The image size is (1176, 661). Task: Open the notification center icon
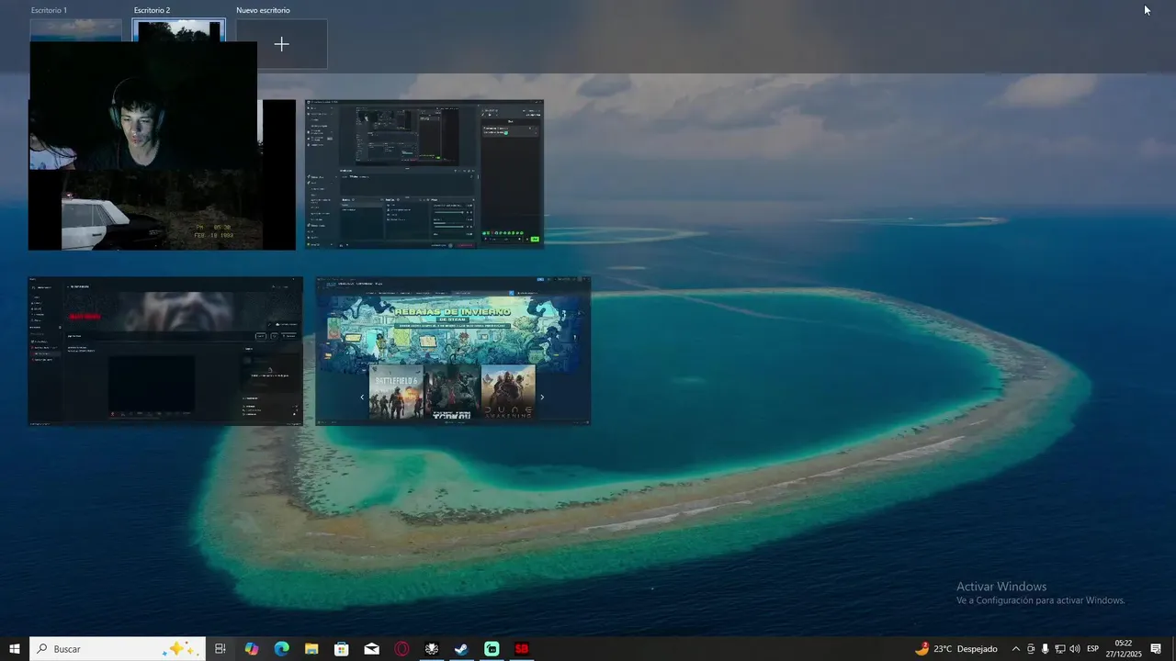[1156, 649]
